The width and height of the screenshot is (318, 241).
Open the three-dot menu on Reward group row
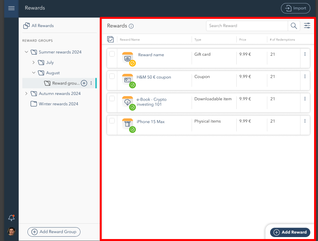coord(91,83)
